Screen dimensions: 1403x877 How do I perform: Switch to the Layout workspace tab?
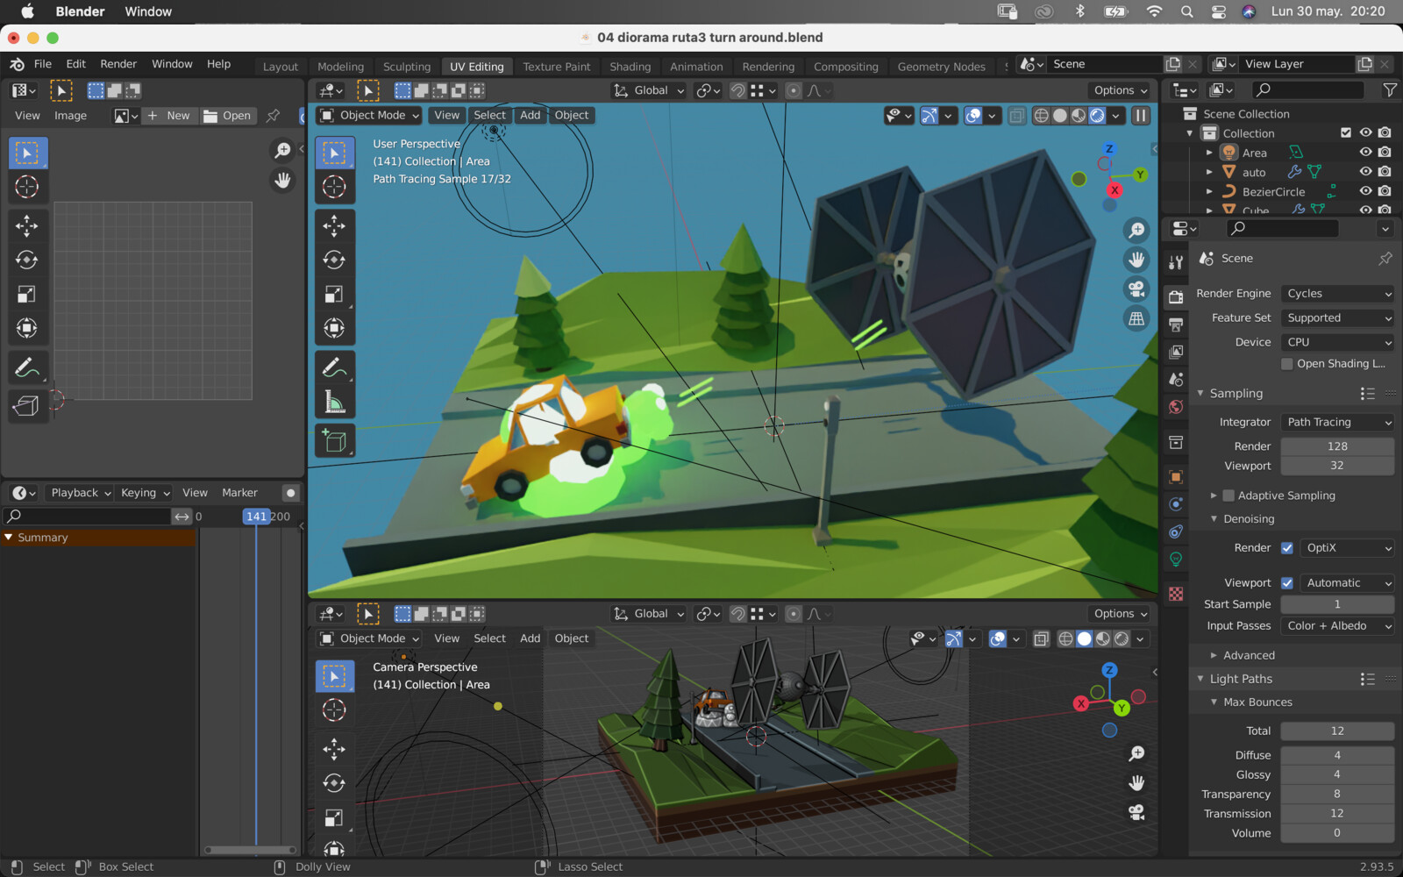281,67
